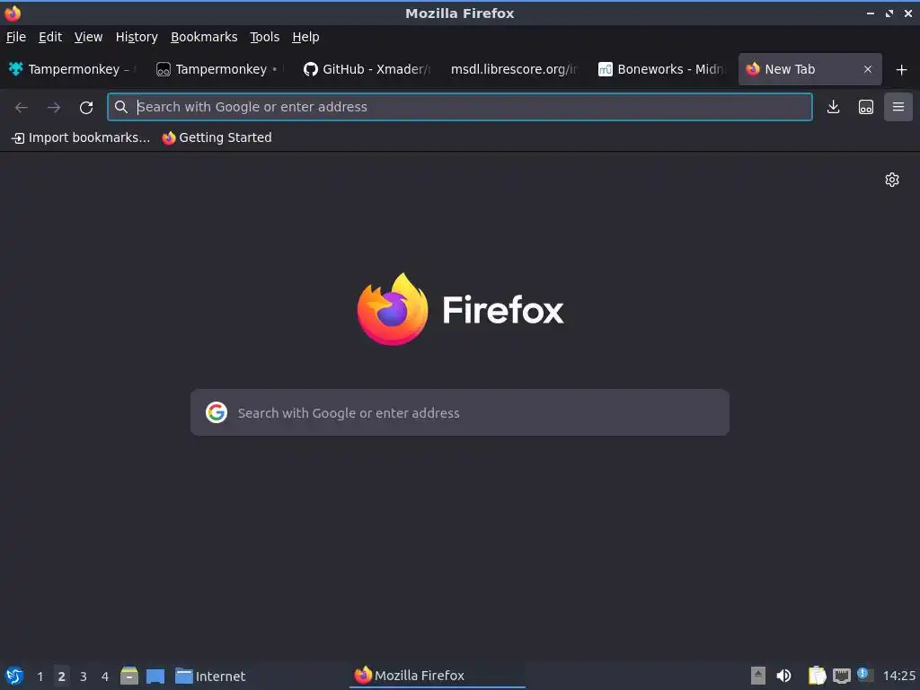The image size is (920, 690).
Task: Open the Firefox application hamburger menu
Action: coord(898,107)
